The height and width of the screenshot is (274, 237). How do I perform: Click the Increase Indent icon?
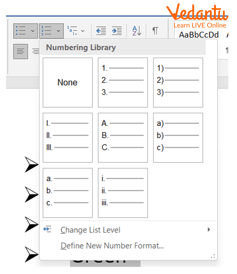pyautogui.click(x=117, y=31)
